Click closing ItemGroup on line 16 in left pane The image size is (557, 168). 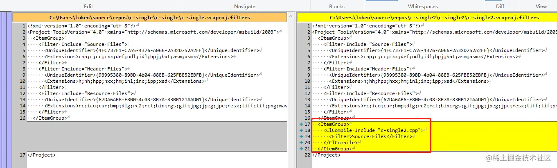51,118
